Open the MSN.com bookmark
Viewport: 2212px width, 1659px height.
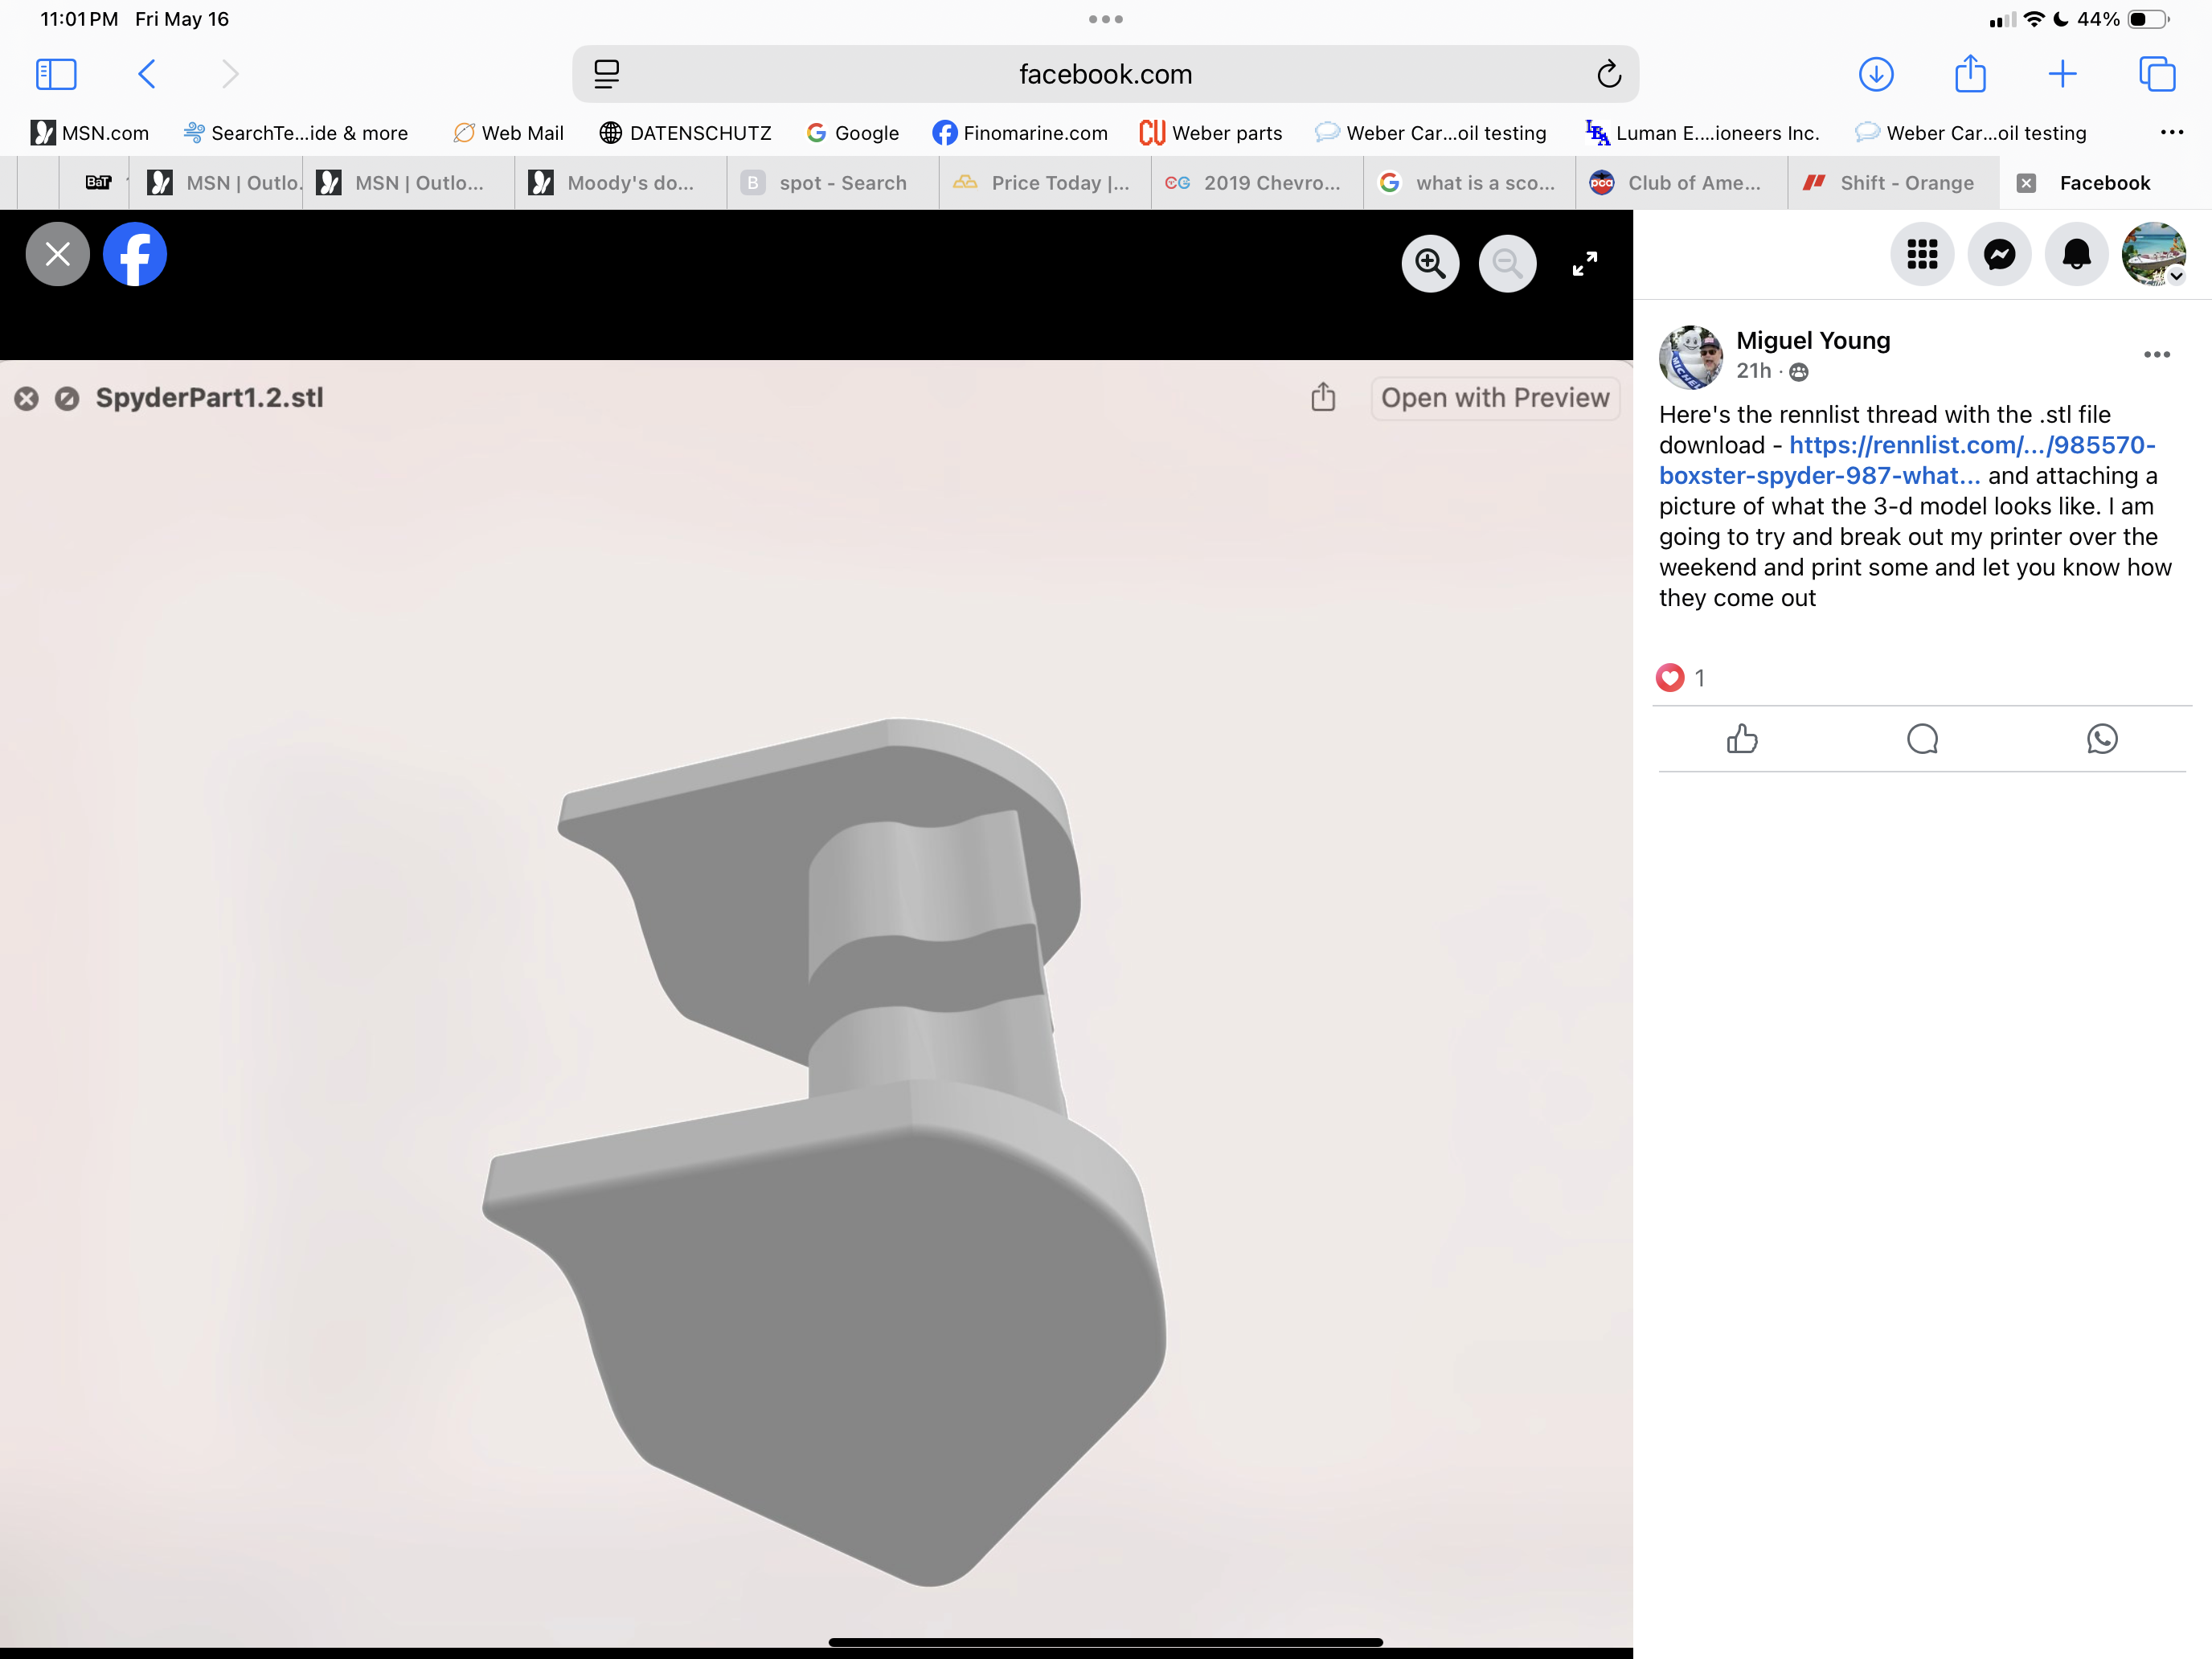pyautogui.click(x=90, y=133)
